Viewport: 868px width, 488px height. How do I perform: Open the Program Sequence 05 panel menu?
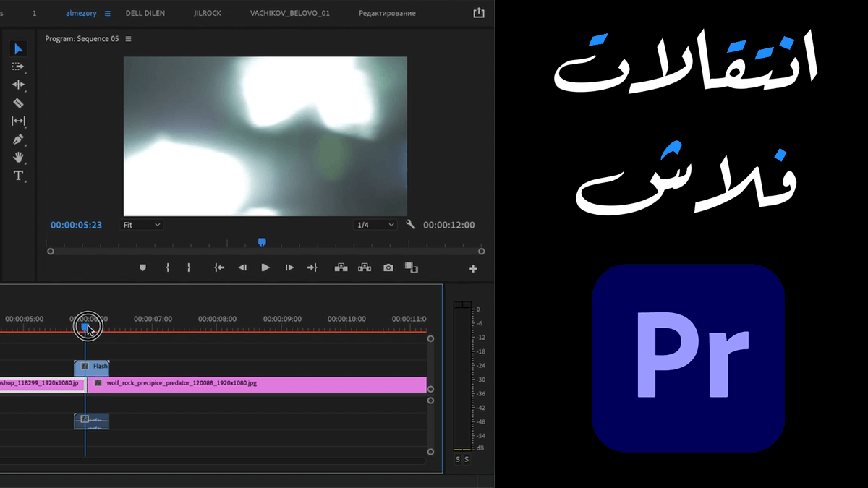pos(129,39)
